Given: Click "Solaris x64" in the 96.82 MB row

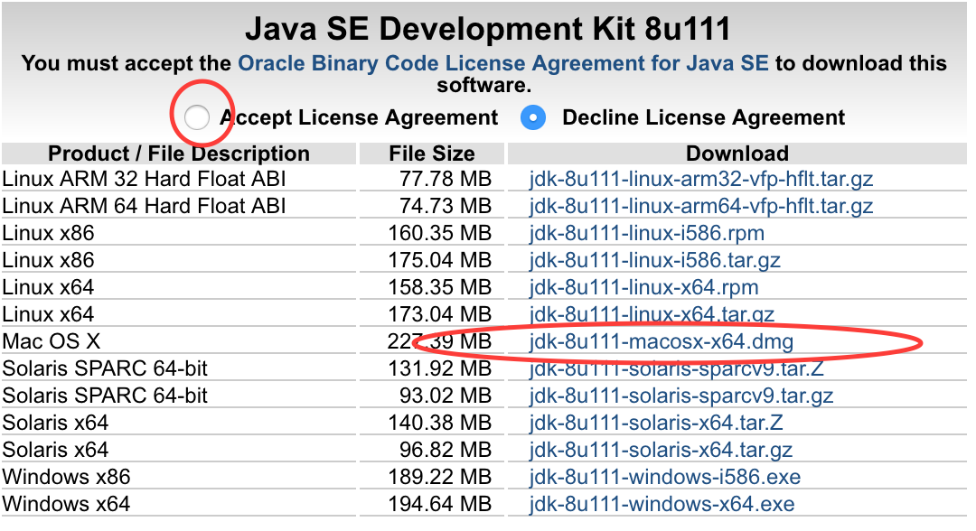Looking at the screenshot, I should point(55,450).
